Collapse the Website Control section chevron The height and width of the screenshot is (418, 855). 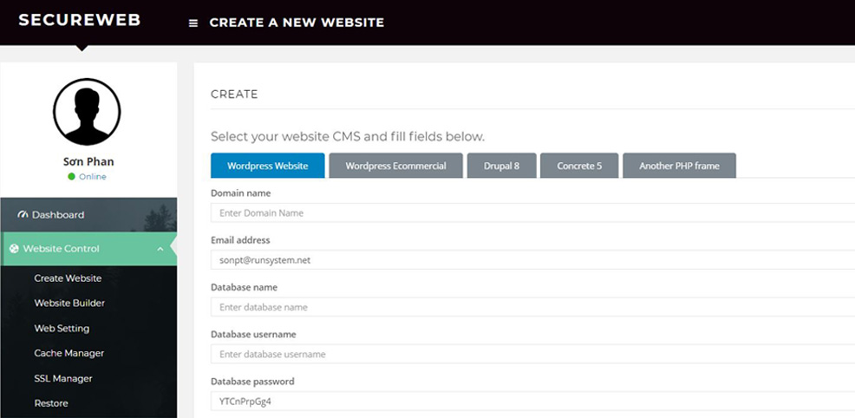coord(160,249)
